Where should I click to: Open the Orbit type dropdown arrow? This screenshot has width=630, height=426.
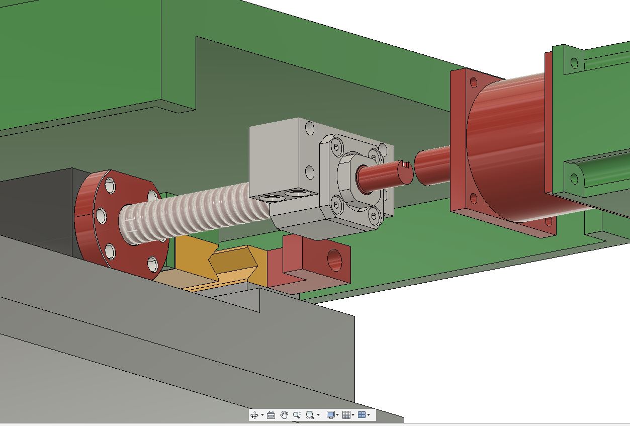[262, 415]
